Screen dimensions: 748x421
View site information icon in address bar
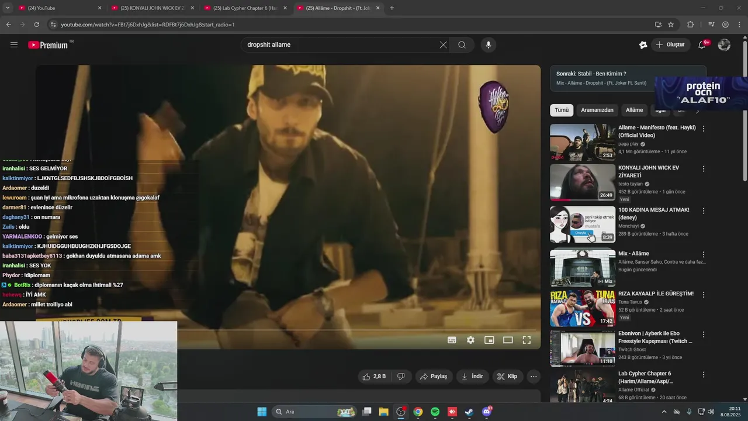(53, 25)
